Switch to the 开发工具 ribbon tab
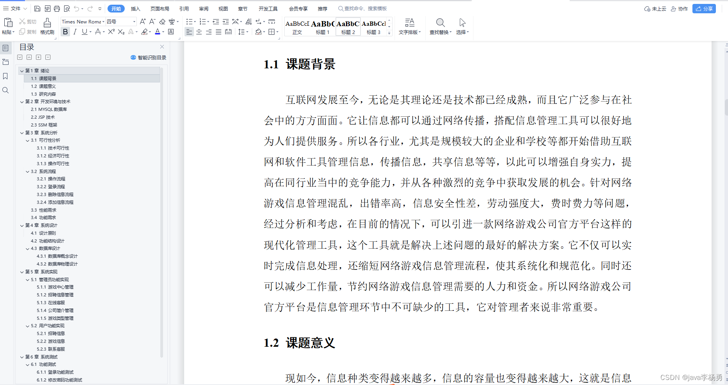This screenshot has width=728, height=385. pyautogui.click(x=268, y=9)
